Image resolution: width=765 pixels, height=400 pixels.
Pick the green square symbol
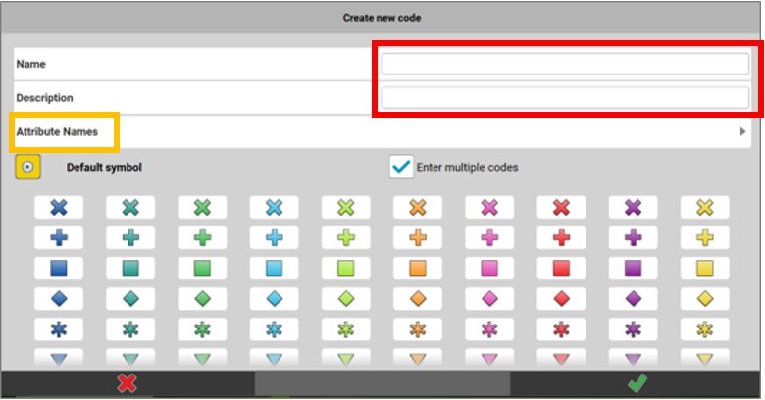(x=202, y=268)
